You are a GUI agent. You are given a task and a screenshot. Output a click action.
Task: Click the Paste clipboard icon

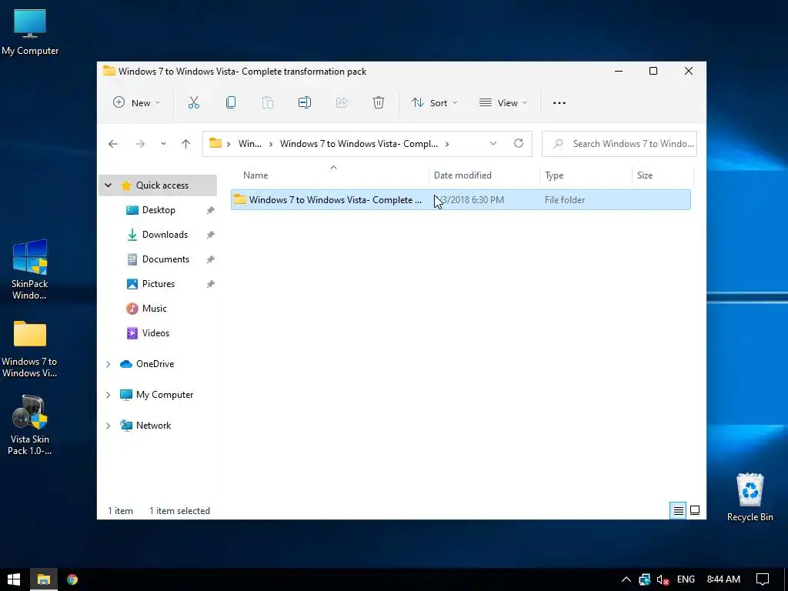268,102
